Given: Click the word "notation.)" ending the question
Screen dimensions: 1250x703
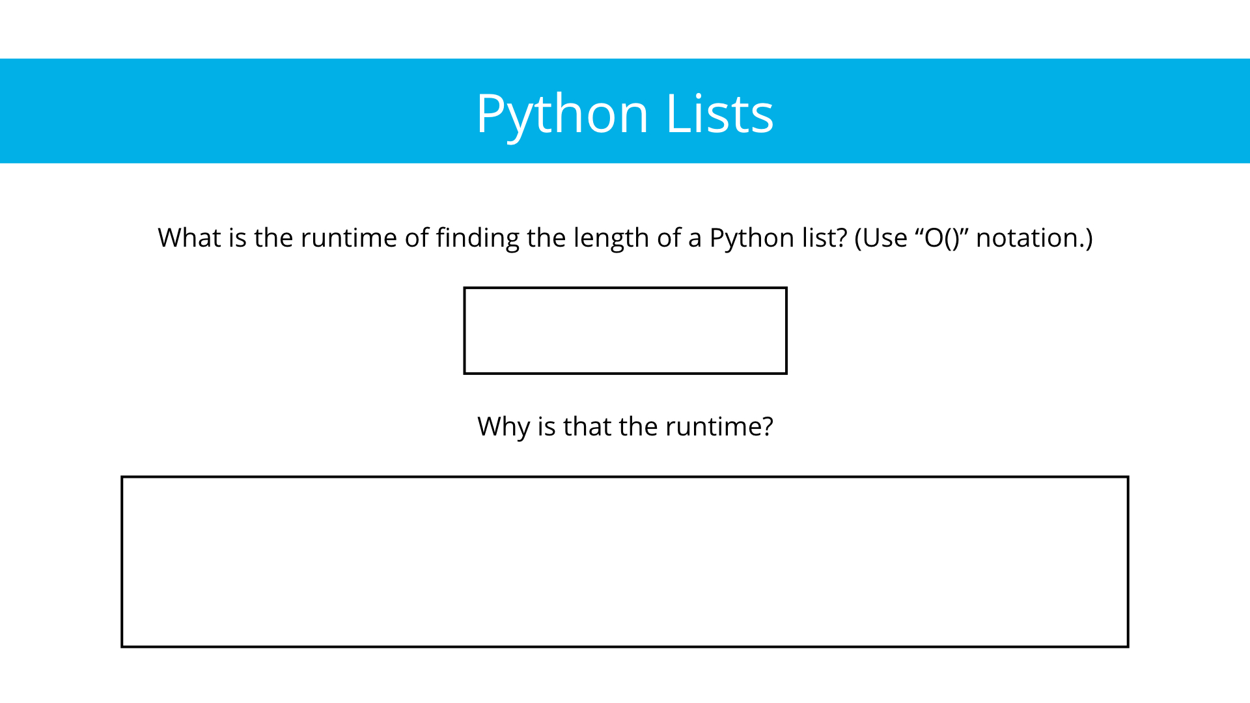Looking at the screenshot, I should pyautogui.click(x=1034, y=238).
